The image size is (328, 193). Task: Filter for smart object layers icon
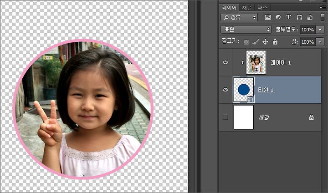(310, 17)
